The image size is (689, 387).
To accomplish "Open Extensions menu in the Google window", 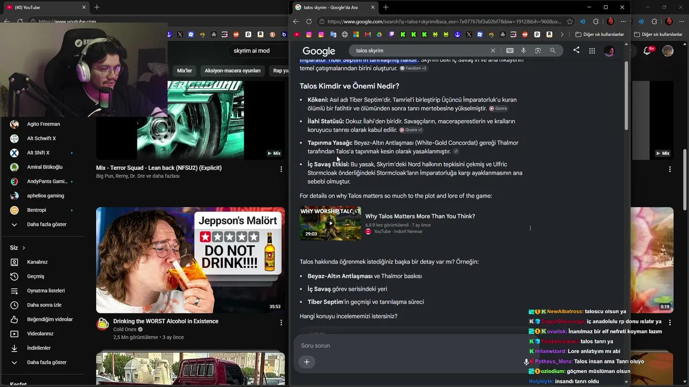I will (x=596, y=21).
